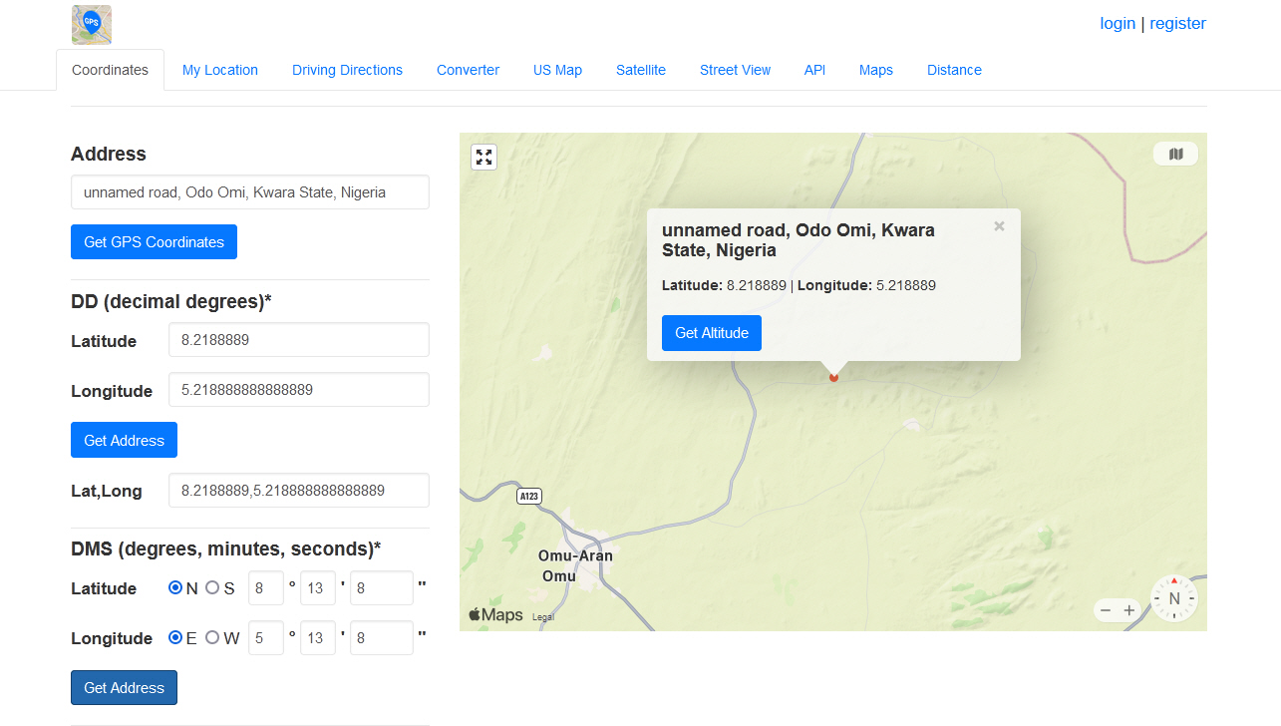Close the map info popup
Image resolution: width=1281 pixels, height=726 pixels.
[999, 226]
